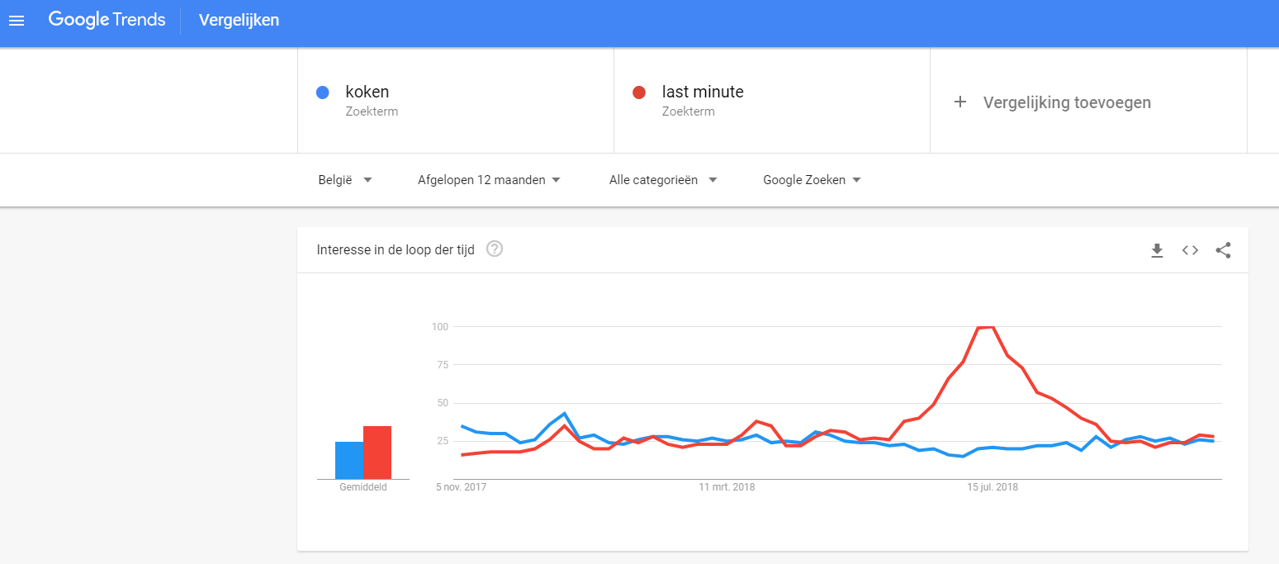Open the help question mark icon

pos(495,249)
